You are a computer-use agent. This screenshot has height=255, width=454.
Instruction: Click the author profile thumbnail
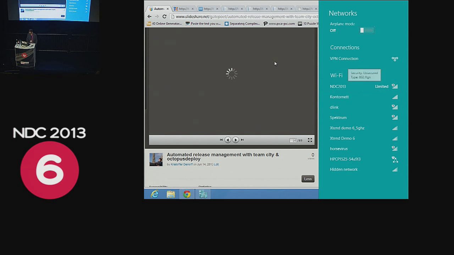point(156,160)
